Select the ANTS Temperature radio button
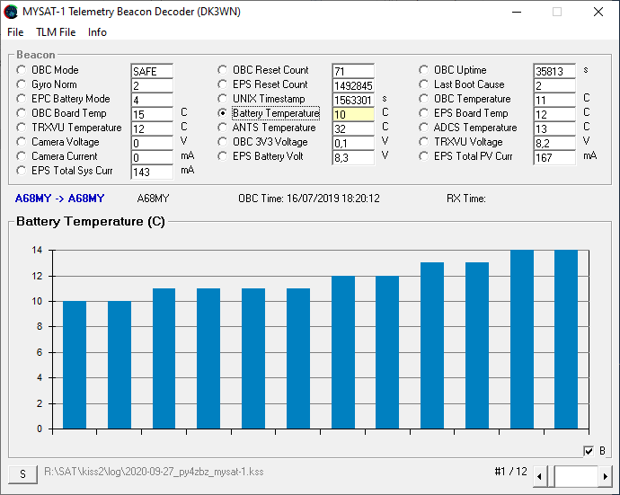 pos(224,128)
